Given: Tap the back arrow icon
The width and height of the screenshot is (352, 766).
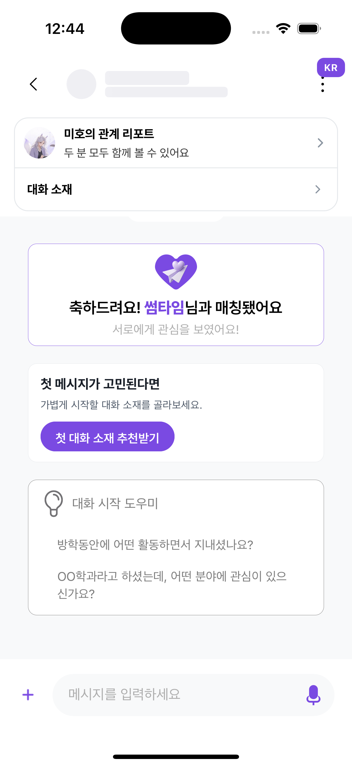Looking at the screenshot, I should tap(34, 84).
